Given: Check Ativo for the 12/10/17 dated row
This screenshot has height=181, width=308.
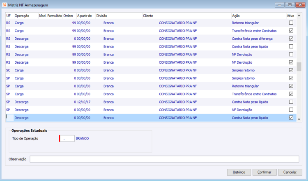Looking at the screenshot, I should click(x=291, y=102).
